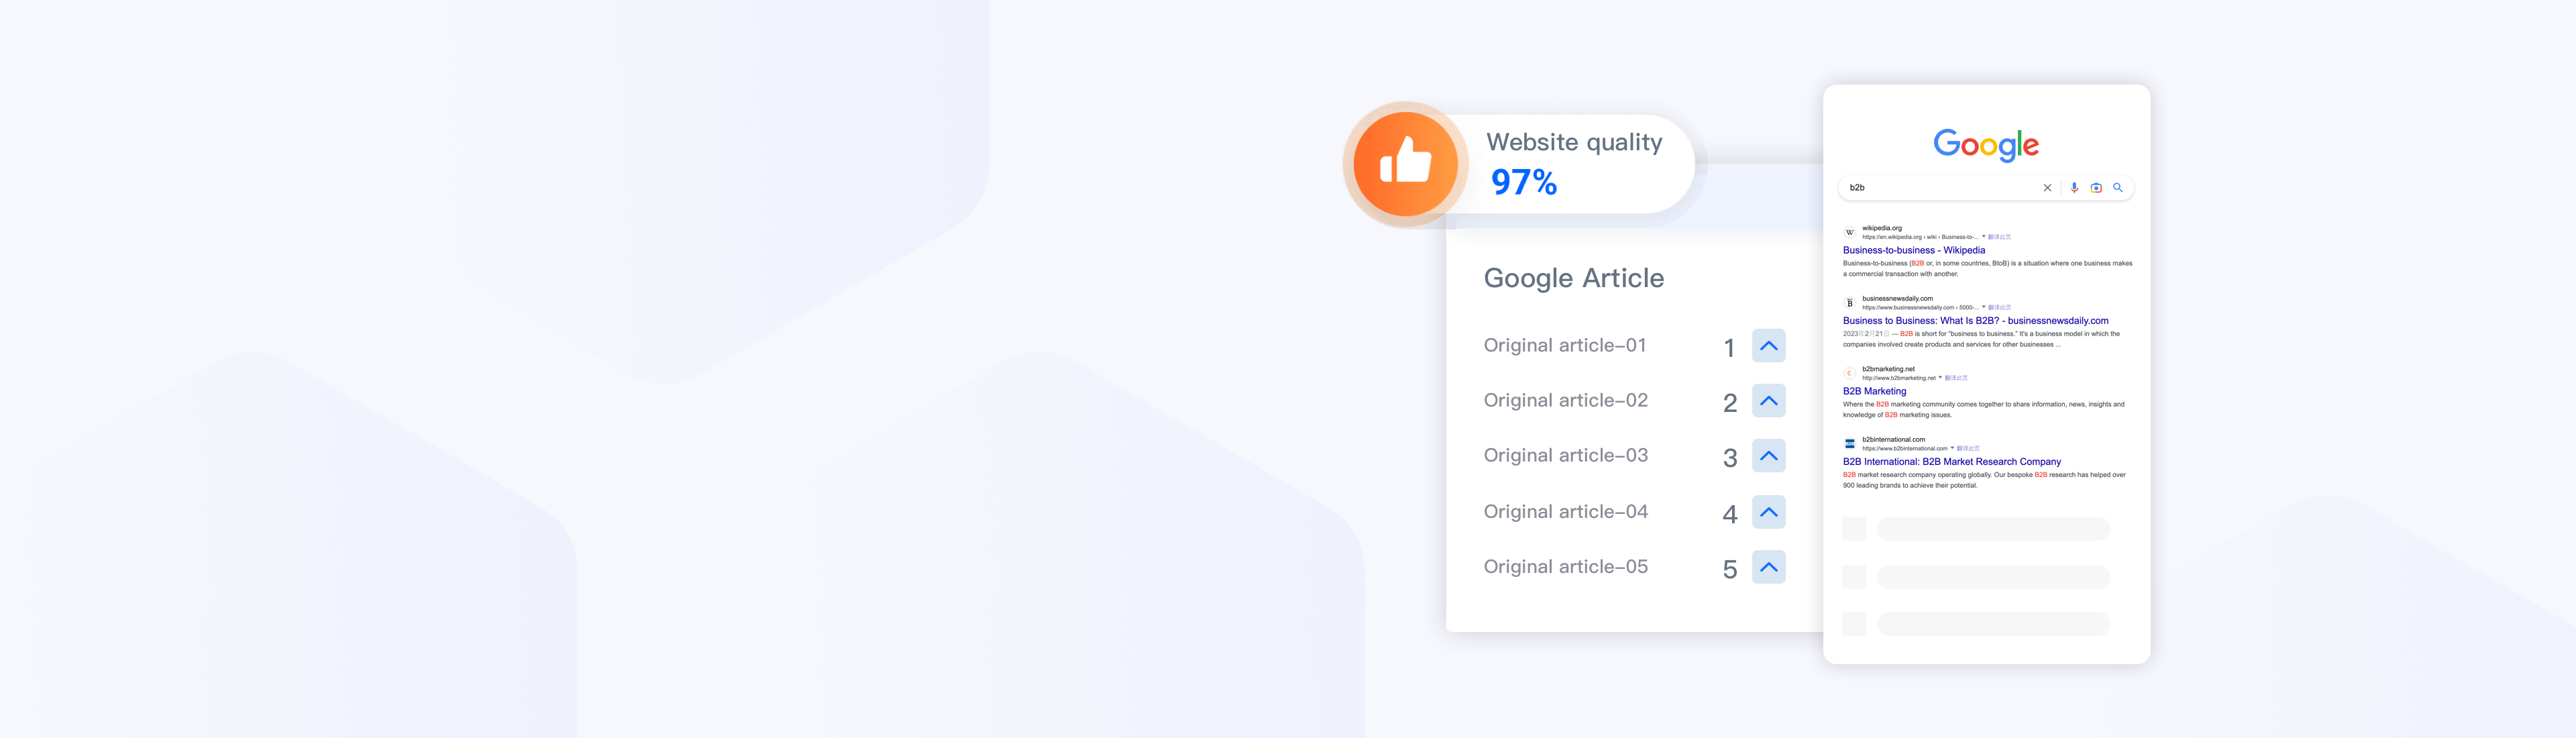2576x738 pixels.
Task: Click the b2binternational.com favicon
Action: point(1850,444)
